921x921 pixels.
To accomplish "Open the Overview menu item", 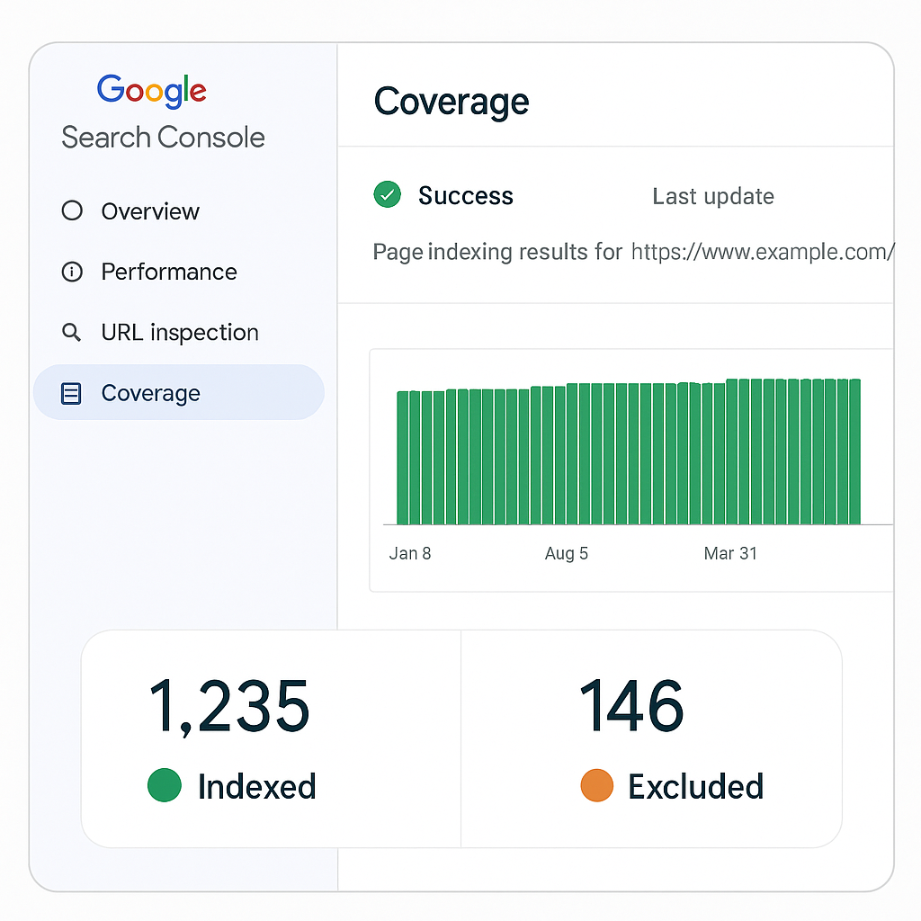I will (x=179, y=210).
